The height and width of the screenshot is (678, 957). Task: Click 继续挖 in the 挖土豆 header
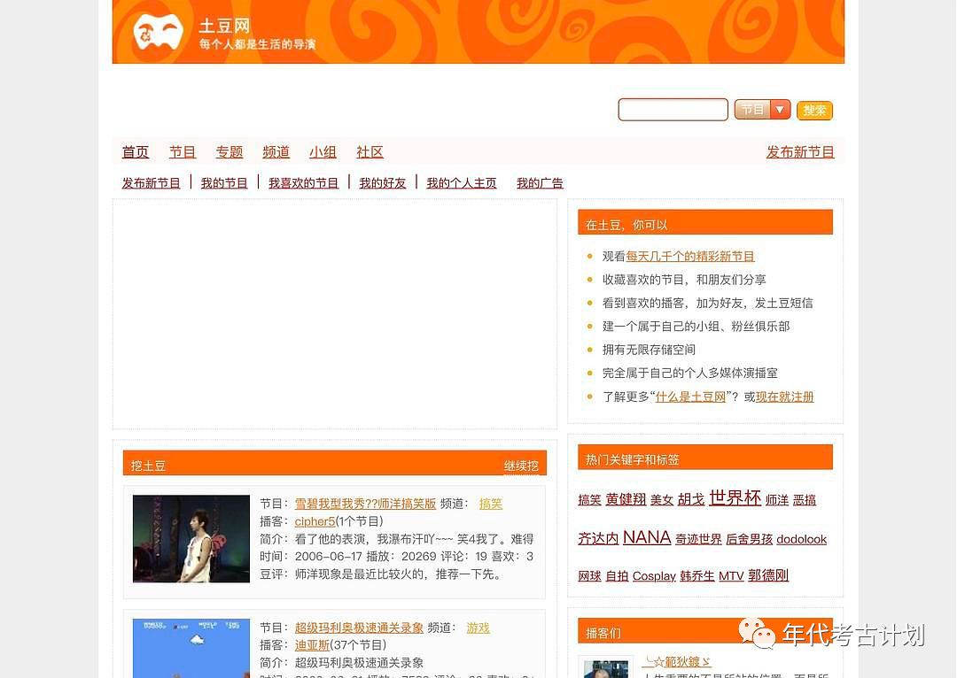(x=521, y=466)
